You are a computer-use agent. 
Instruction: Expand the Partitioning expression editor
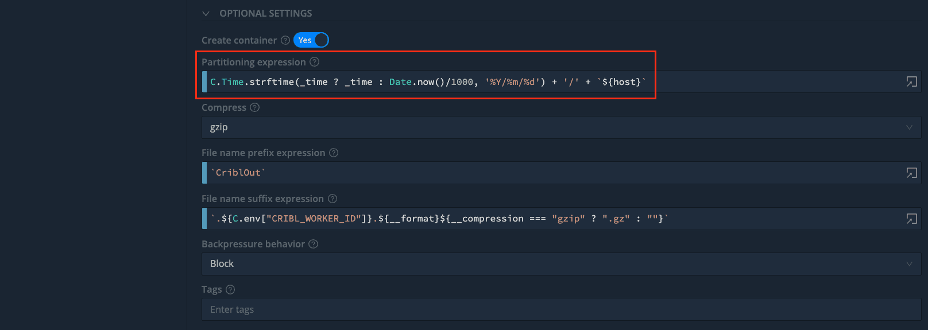coord(911,81)
